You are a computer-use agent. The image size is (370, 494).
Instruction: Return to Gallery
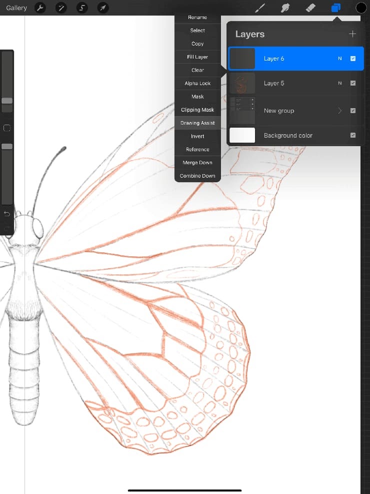(16, 8)
